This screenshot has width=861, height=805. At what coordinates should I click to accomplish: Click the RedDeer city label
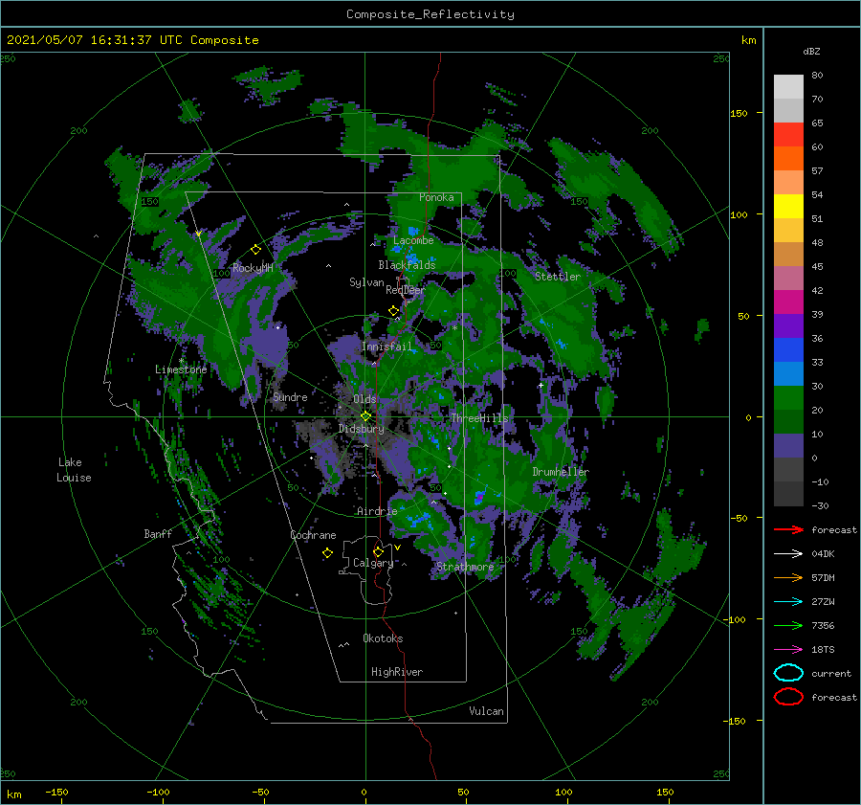[406, 290]
